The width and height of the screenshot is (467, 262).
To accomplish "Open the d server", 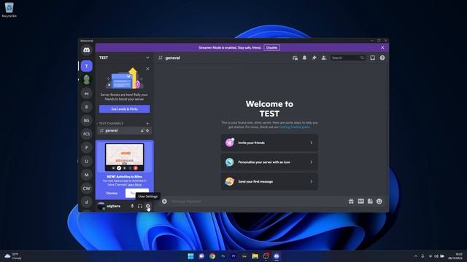I will 86,202.
